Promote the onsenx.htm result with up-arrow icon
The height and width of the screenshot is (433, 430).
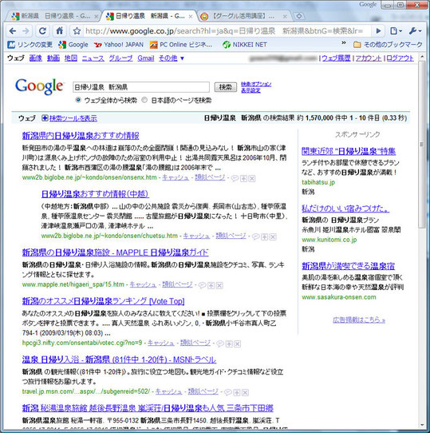click(x=243, y=178)
